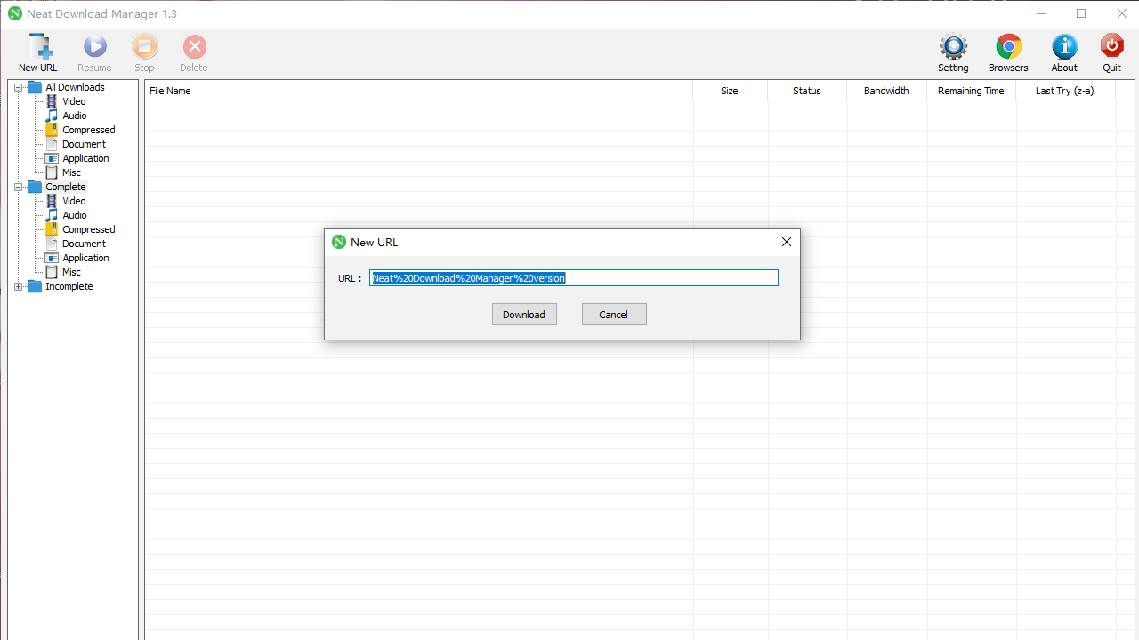
Task: Click the Last Try column header
Action: coord(1064,91)
